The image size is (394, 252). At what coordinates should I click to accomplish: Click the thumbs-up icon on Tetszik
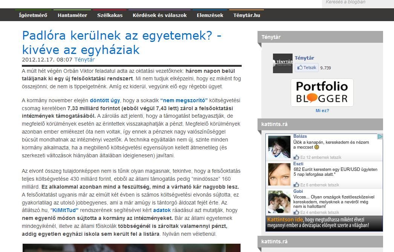pos(300,68)
